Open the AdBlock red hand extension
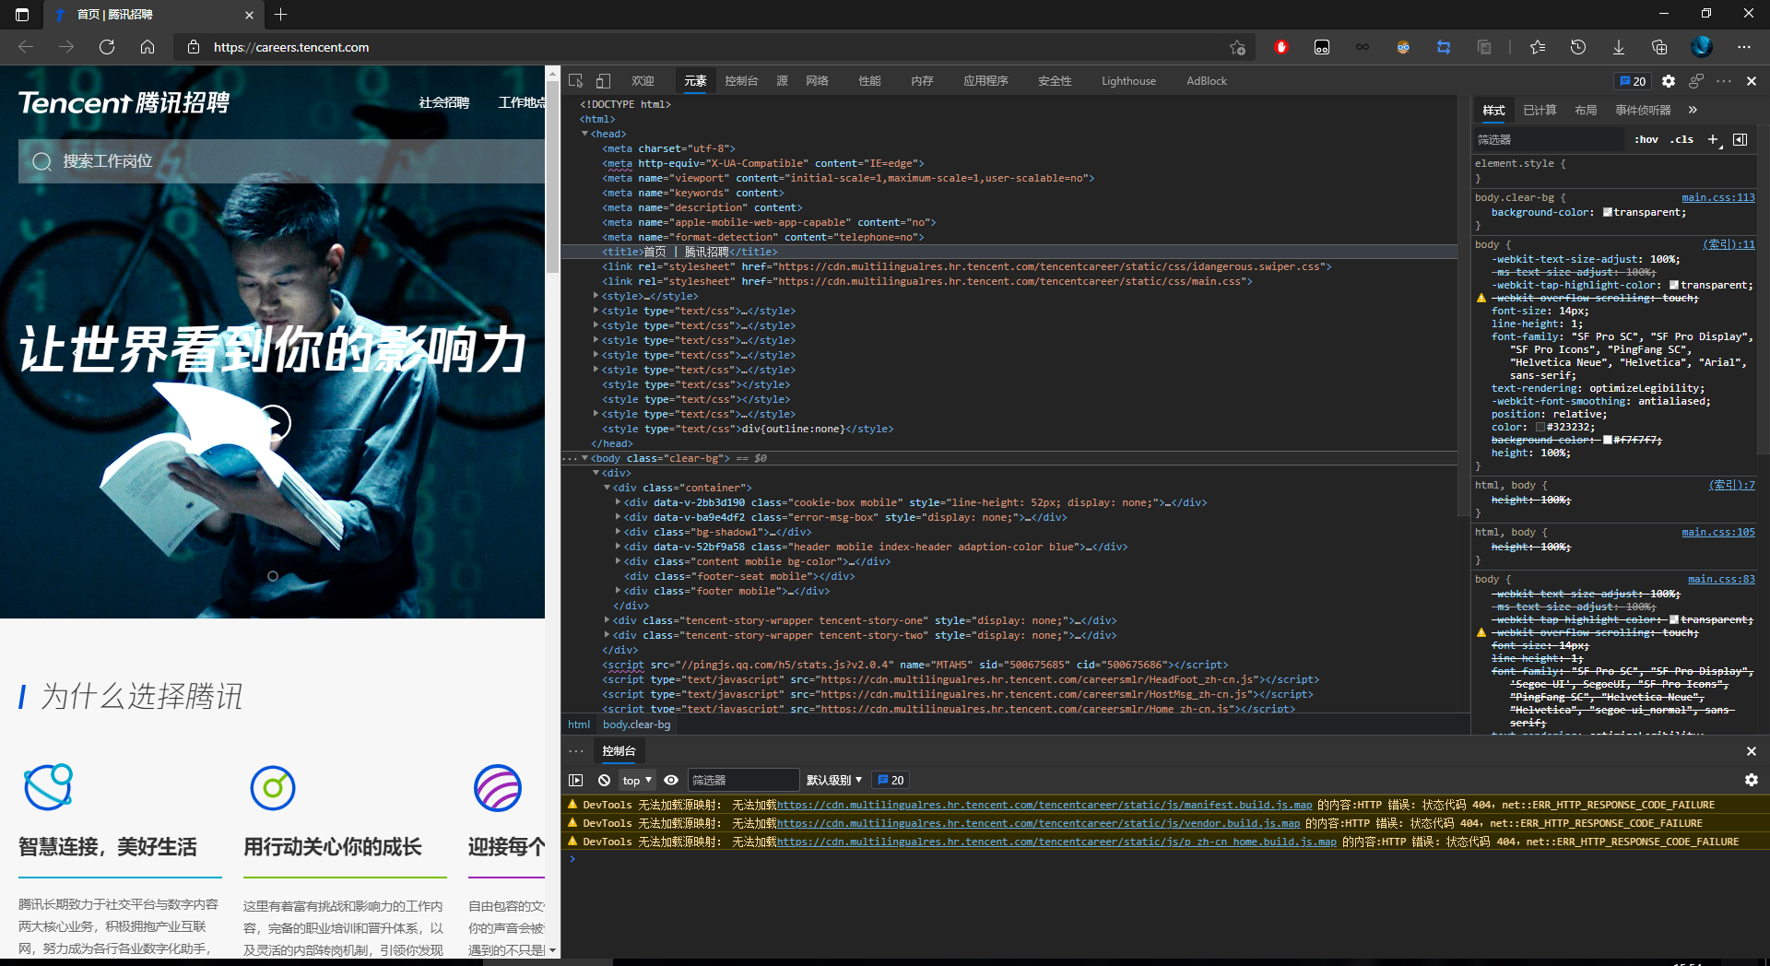This screenshot has height=966, width=1770. (x=1280, y=47)
